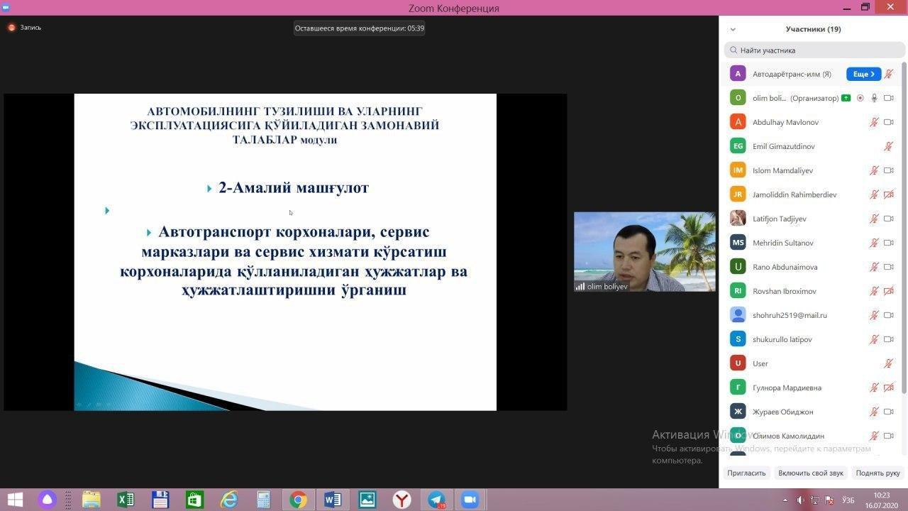Open Telegram from the taskbar
The height and width of the screenshot is (511, 908).
point(436,500)
